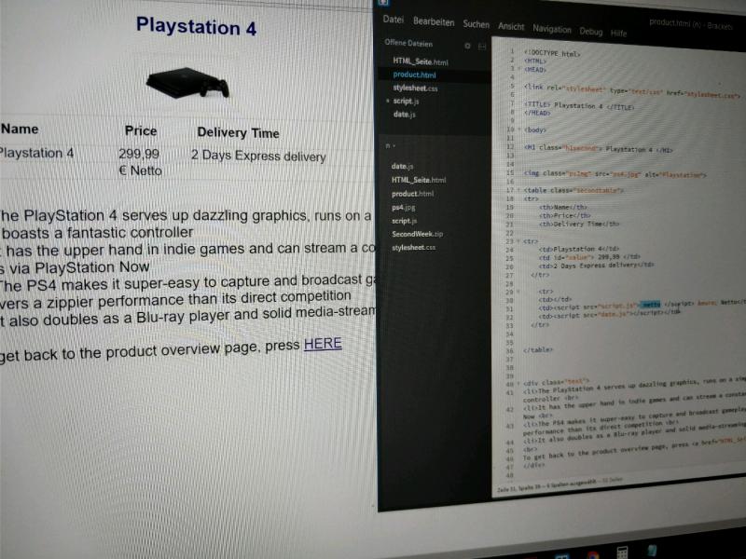Click the Name column header on the webpage
Screen dimensions: 746x559
point(20,129)
